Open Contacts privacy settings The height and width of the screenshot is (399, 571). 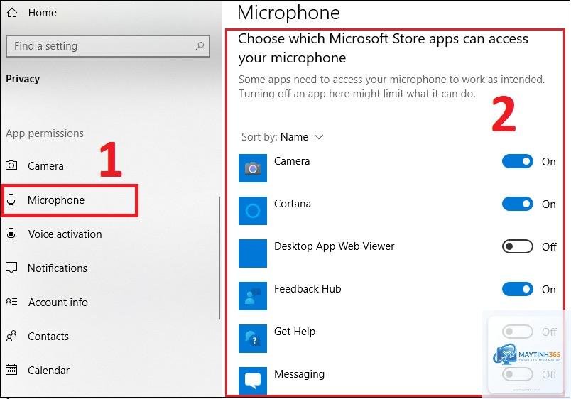click(48, 337)
